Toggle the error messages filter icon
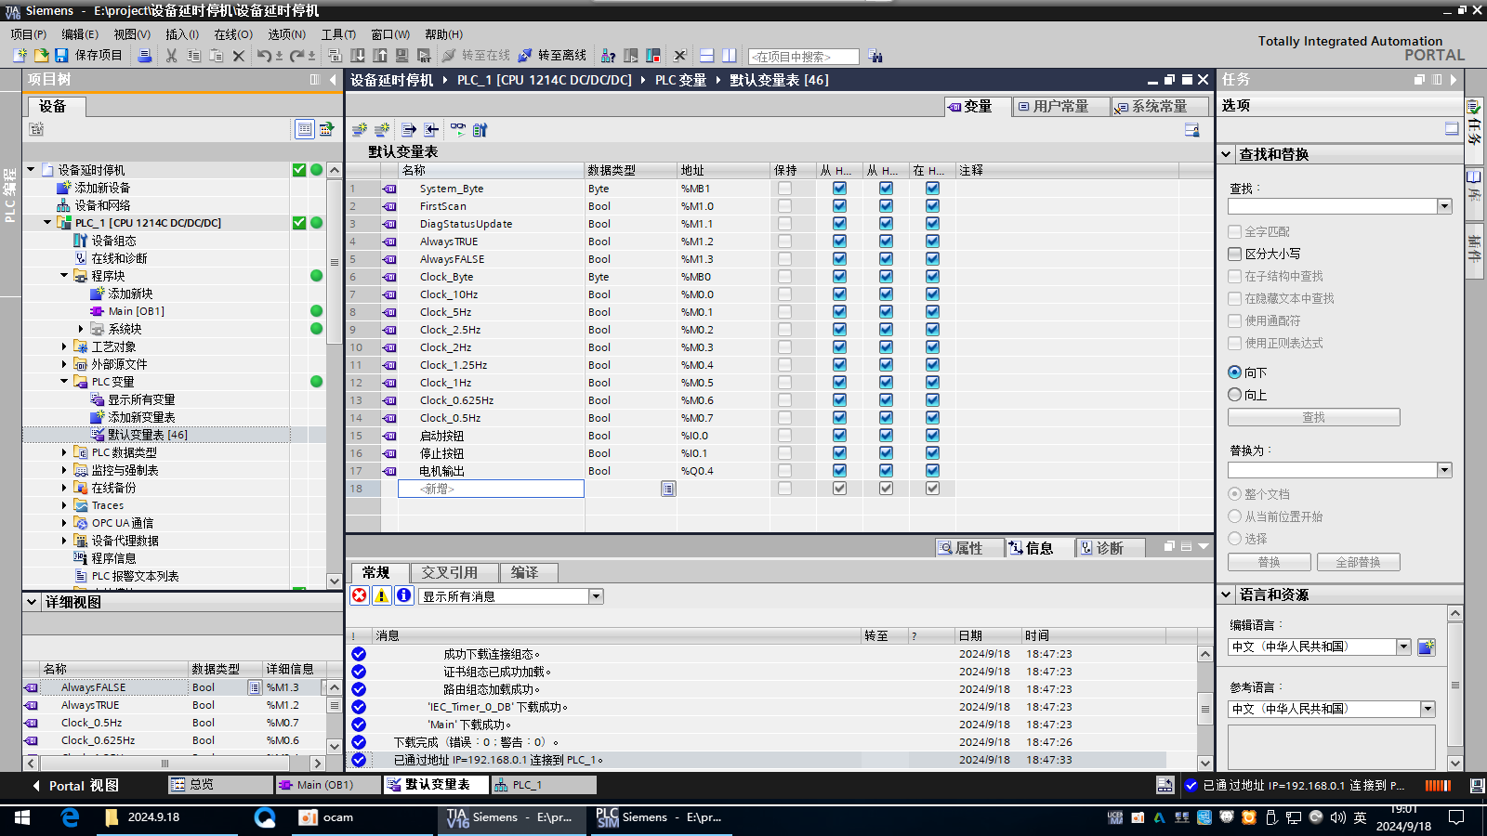This screenshot has height=836, width=1487. (360, 595)
